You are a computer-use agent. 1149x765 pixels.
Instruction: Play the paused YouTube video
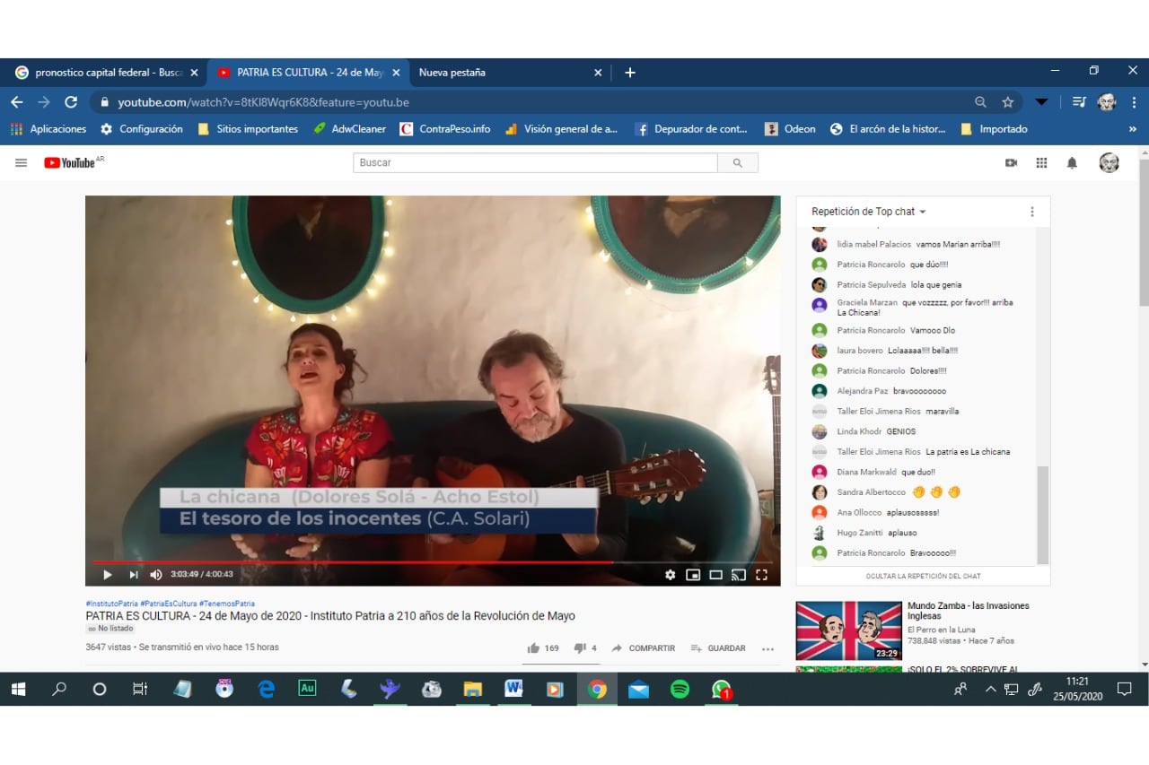coord(108,575)
